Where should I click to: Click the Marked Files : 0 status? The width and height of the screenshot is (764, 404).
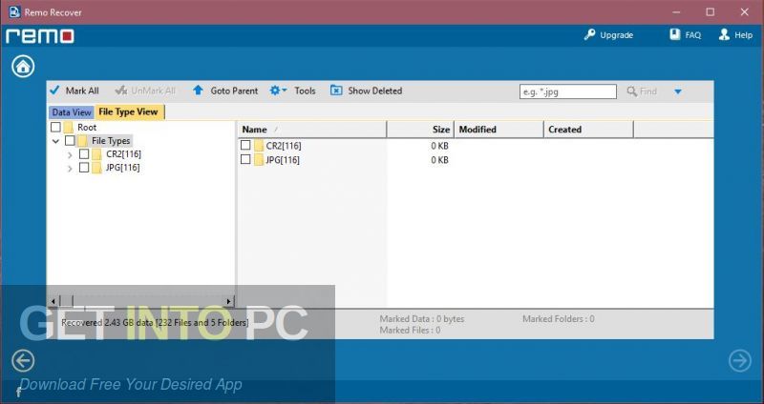410,330
